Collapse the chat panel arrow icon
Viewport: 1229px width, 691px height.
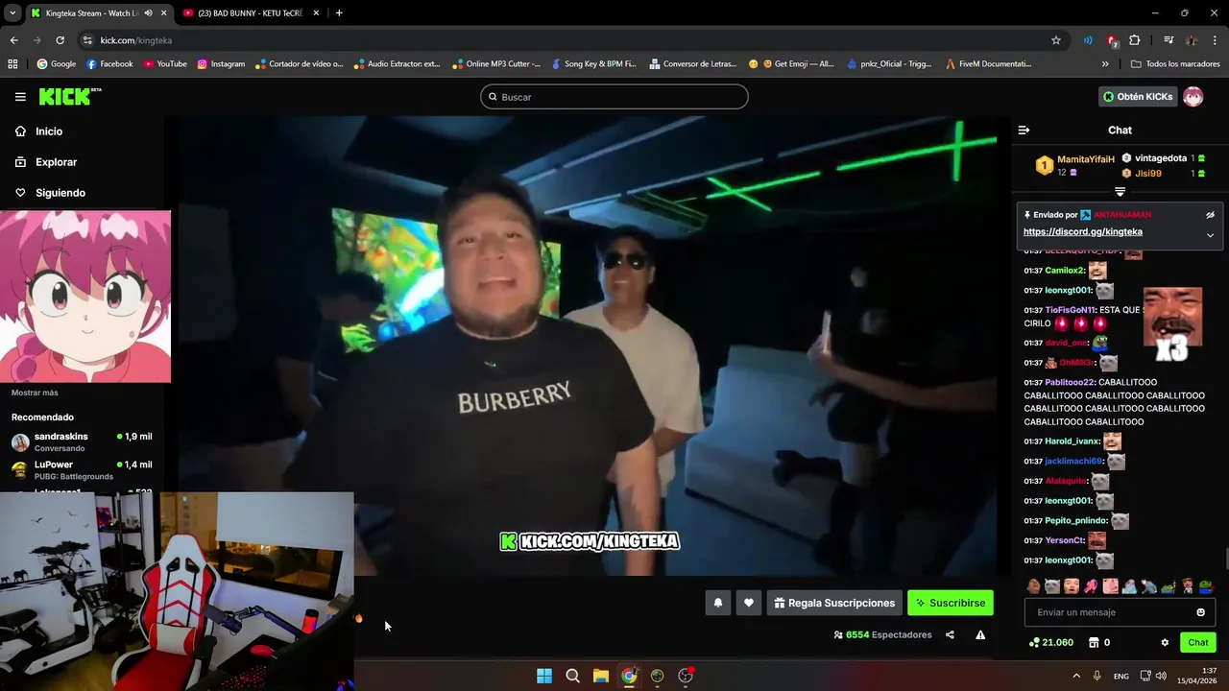click(1024, 130)
